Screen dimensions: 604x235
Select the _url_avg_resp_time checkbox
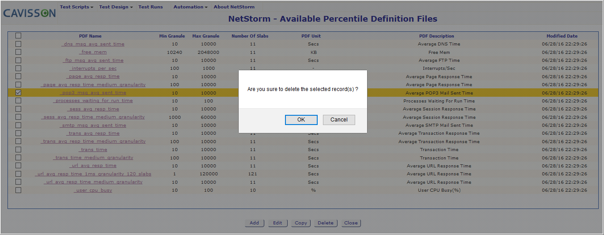(x=18, y=166)
